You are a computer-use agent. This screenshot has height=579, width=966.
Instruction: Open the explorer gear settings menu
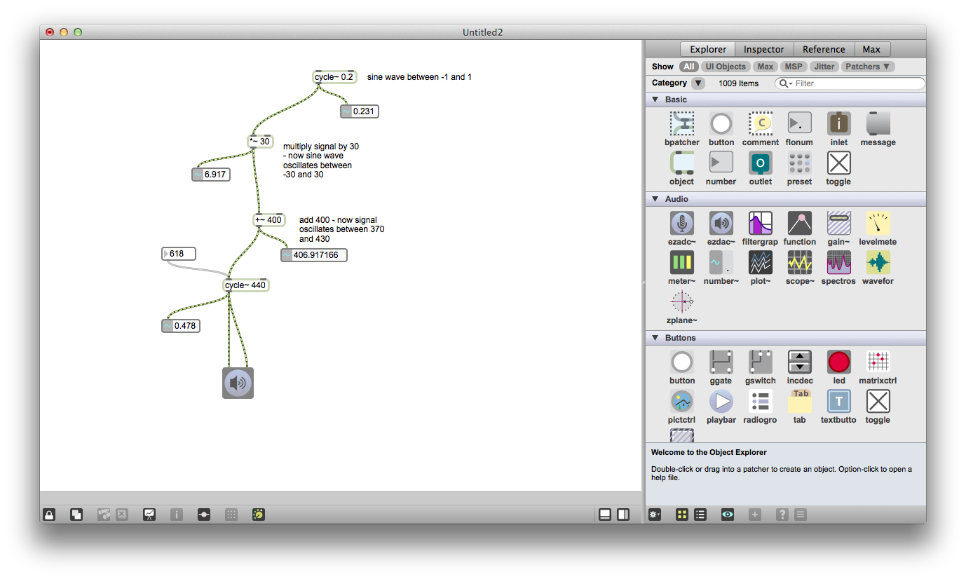coord(655,515)
